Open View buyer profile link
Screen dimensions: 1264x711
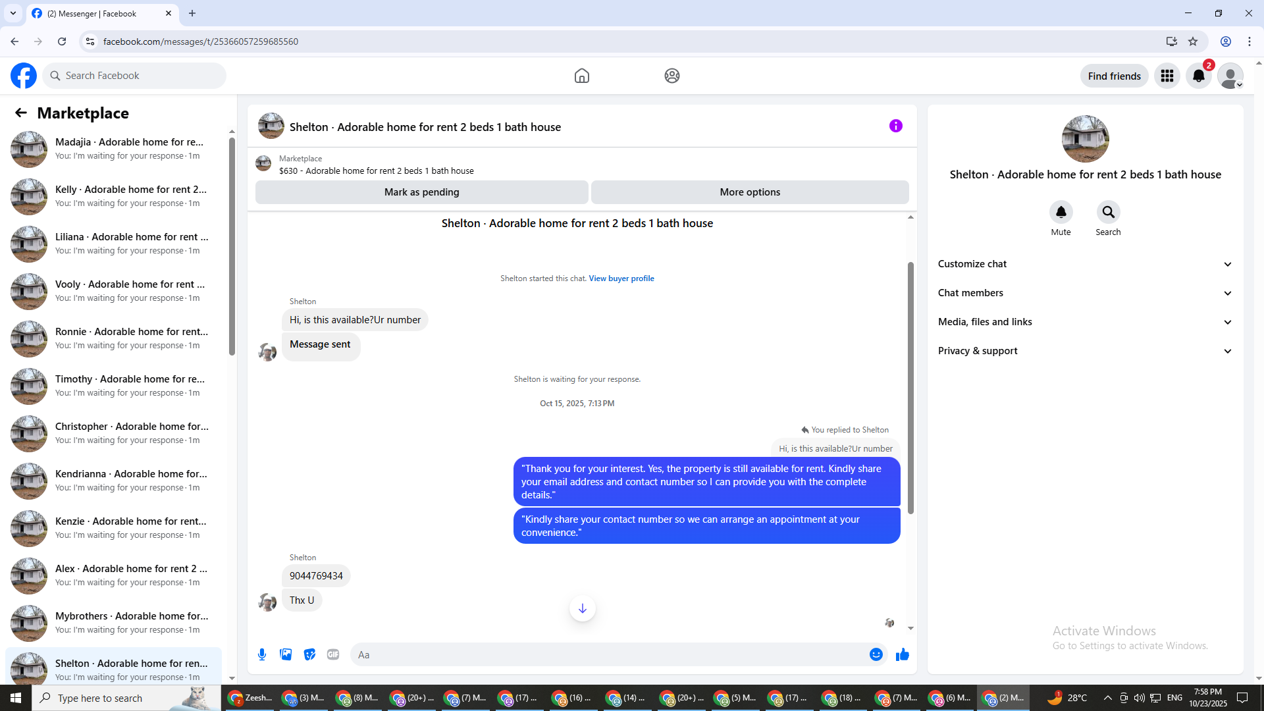click(621, 278)
